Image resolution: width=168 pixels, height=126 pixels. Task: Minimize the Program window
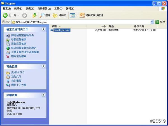click(154, 4)
